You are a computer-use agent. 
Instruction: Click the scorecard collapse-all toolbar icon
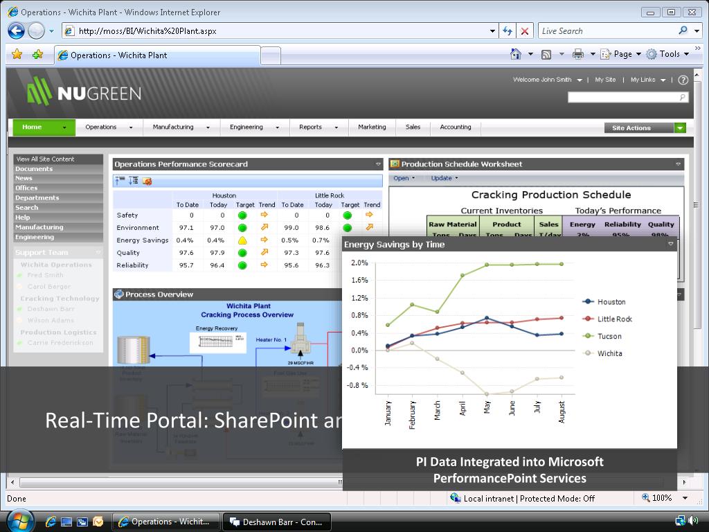pyautogui.click(x=120, y=181)
